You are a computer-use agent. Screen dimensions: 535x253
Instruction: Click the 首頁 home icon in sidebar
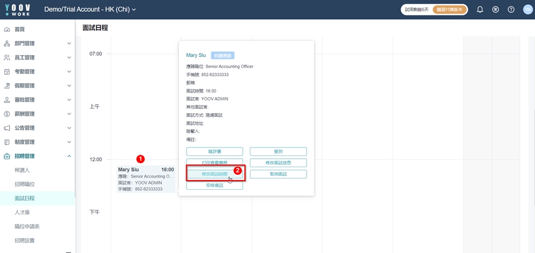coord(7,29)
